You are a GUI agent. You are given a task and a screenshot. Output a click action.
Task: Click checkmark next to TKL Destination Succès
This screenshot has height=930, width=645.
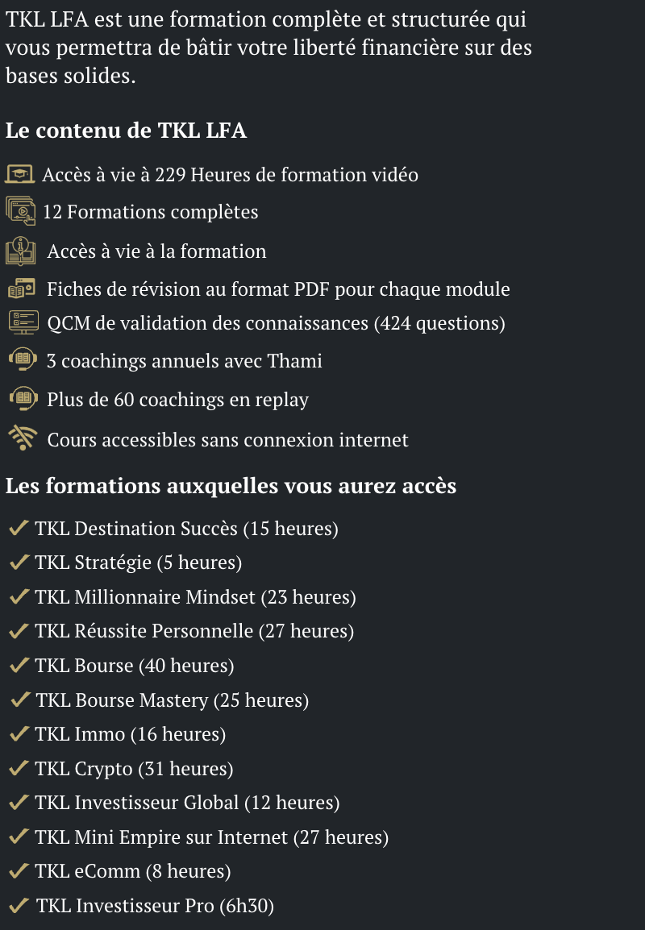click(19, 527)
